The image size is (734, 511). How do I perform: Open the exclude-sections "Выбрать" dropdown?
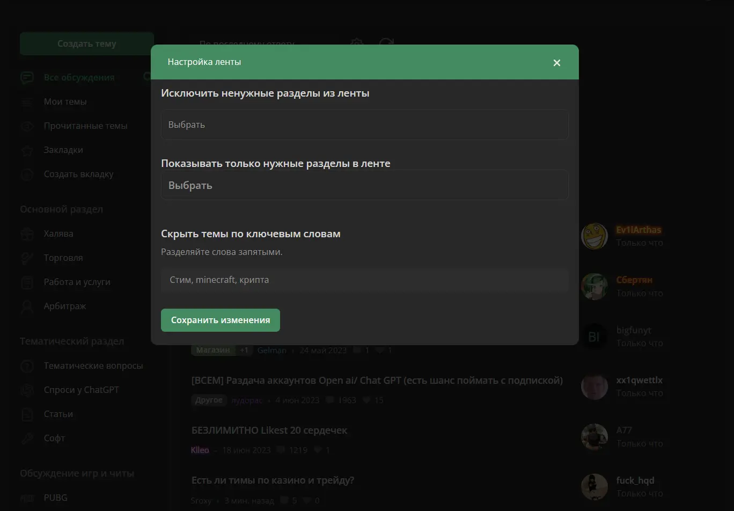[x=364, y=125]
